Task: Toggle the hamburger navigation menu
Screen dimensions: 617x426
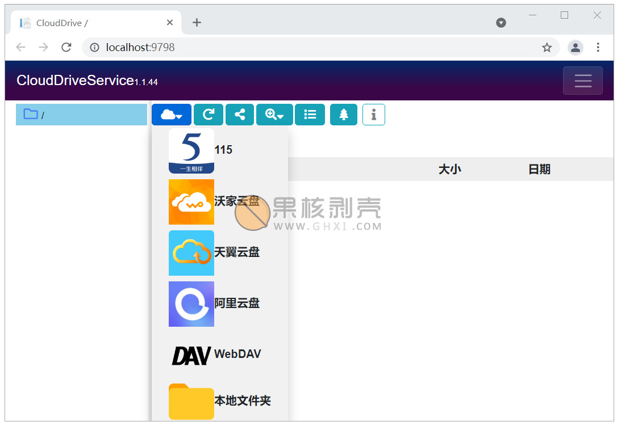Action: [x=582, y=81]
